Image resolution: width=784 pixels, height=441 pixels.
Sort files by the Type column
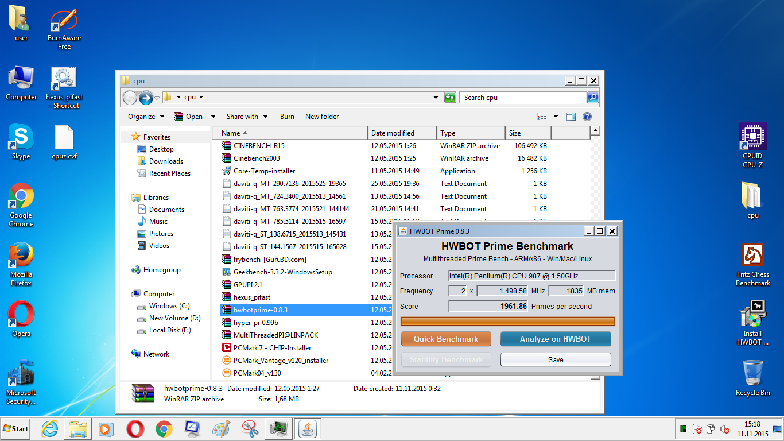click(471, 133)
